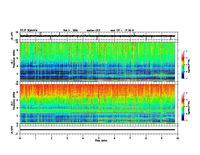Click the log(PSD) label beside ch.1 colorbar
This screenshot has height=155, width=200.
189,66
